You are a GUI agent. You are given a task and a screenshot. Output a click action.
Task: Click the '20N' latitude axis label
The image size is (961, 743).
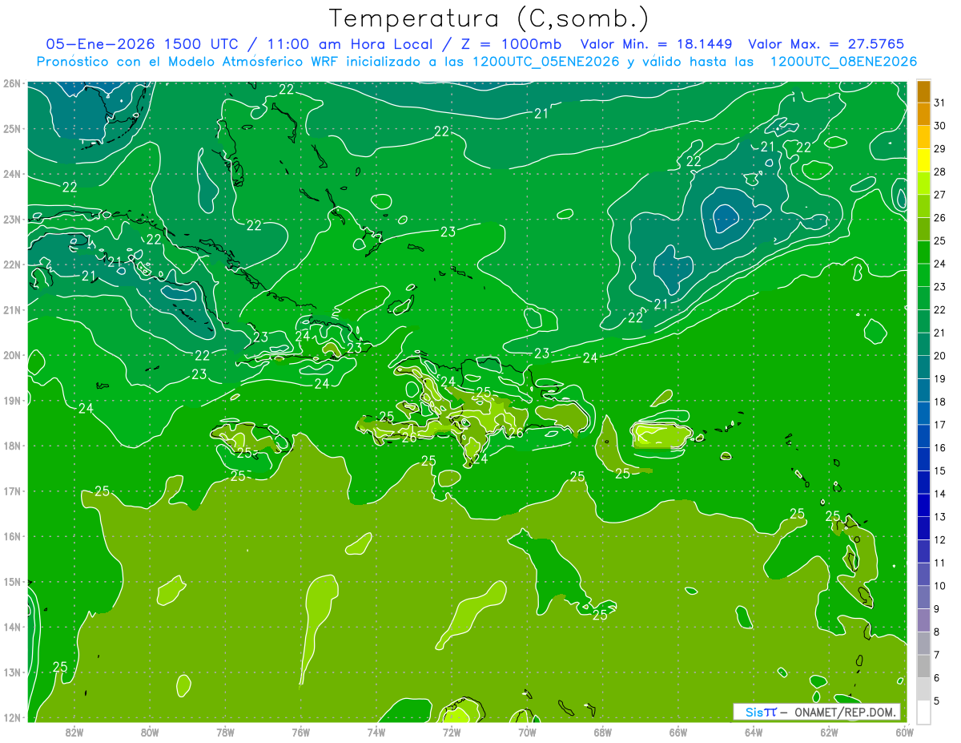click(x=12, y=355)
